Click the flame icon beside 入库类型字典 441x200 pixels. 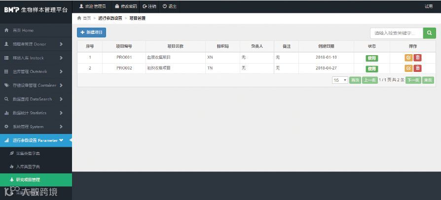[11, 167]
